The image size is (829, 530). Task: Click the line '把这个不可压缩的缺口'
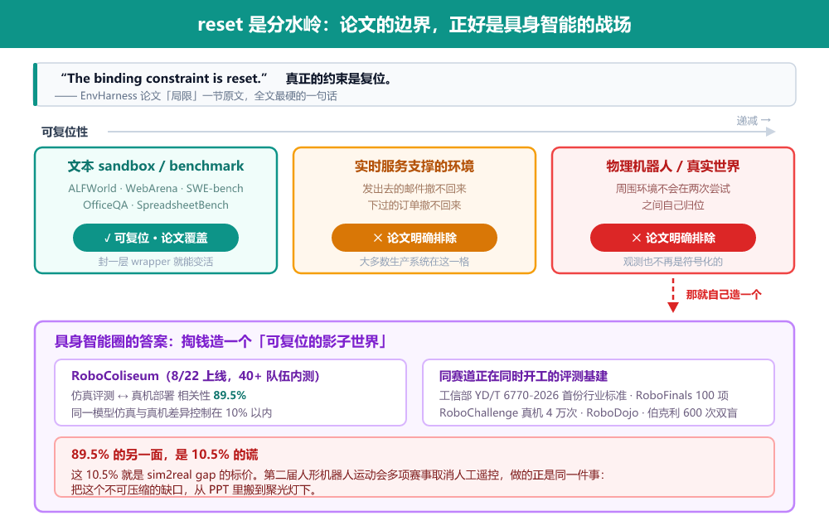(x=127, y=490)
